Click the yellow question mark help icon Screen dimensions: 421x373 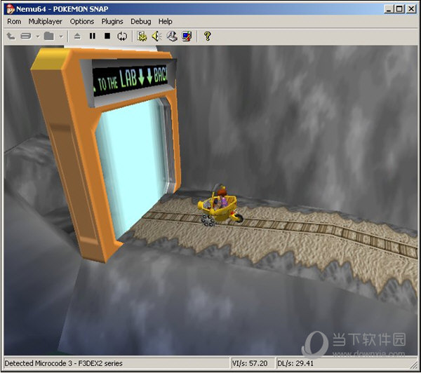click(x=208, y=36)
